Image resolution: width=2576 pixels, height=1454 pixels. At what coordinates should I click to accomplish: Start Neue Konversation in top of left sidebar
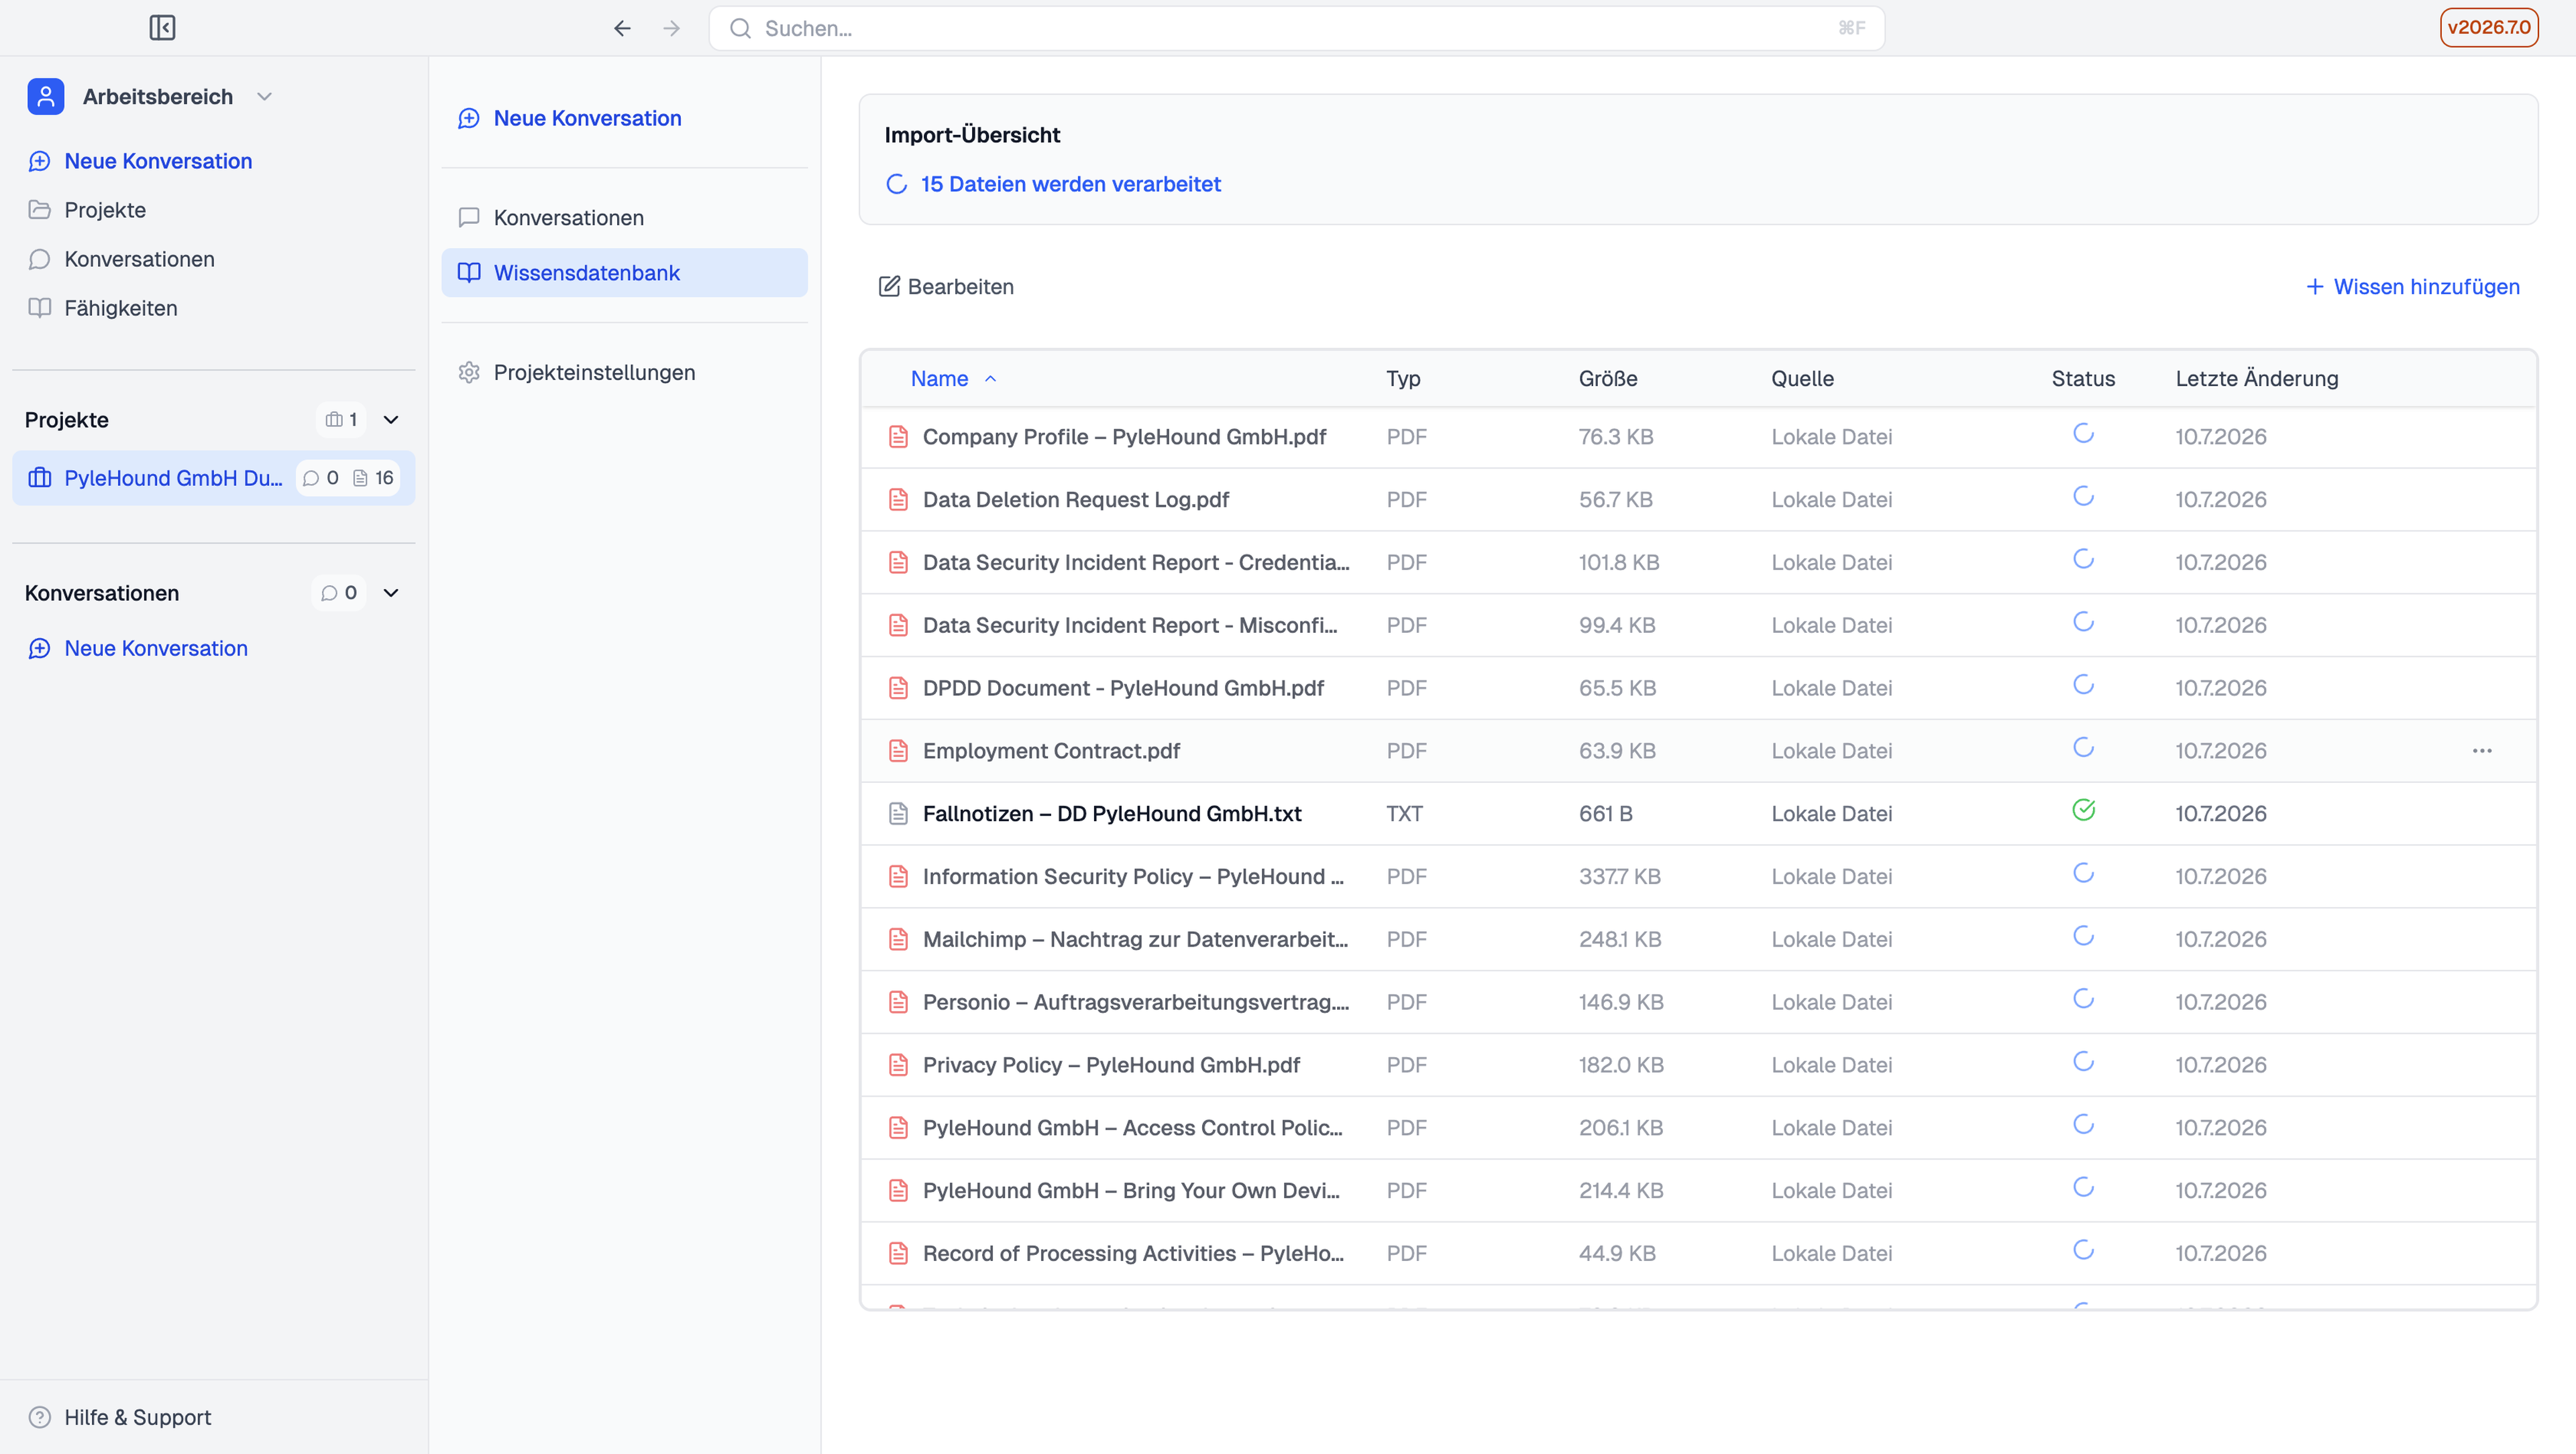[x=140, y=161]
